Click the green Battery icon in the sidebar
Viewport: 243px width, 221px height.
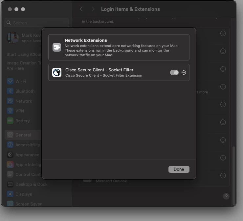coord(10,121)
